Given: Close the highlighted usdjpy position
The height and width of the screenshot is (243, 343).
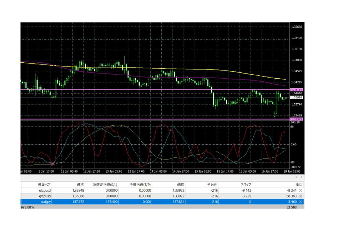Looking at the screenshot, I should 300,202.
